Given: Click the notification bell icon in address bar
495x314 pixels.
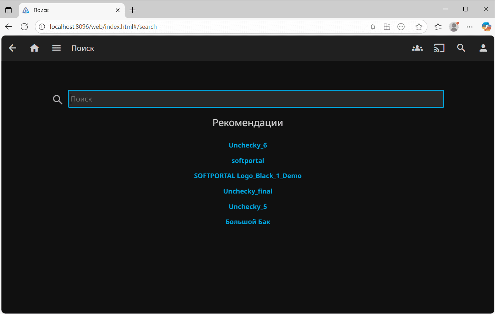Looking at the screenshot, I should [373, 27].
